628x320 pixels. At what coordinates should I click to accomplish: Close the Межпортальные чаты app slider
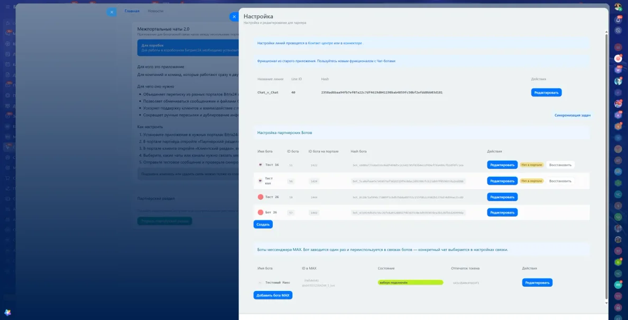tap(112, 12)
